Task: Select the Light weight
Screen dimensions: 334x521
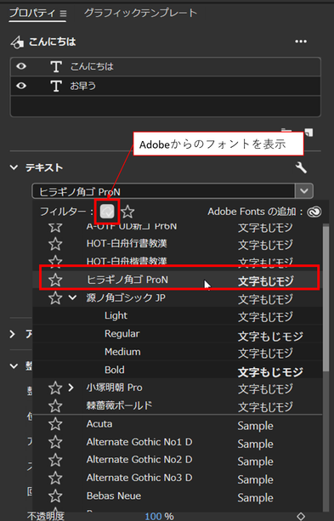Action: coord(116,315)
